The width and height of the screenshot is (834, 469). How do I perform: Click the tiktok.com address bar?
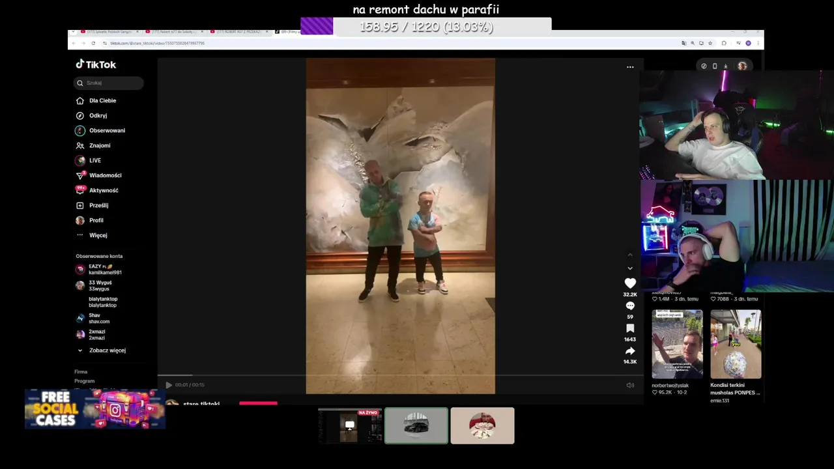[x=391, y=43]
